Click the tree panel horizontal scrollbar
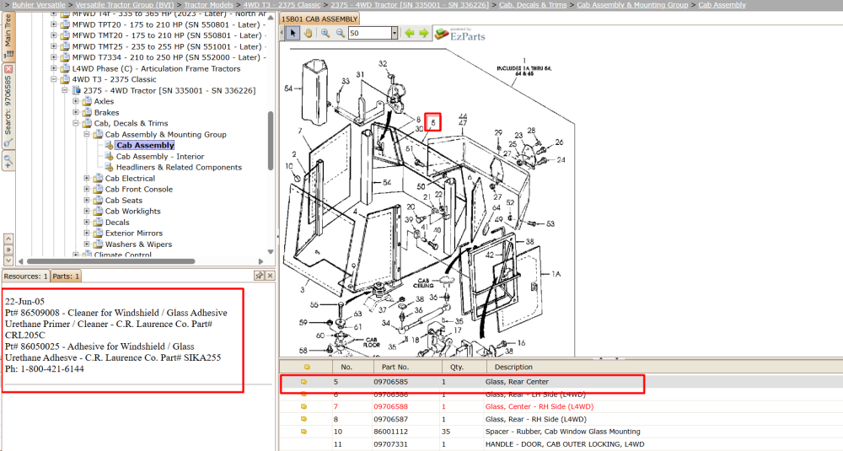 [x=110, y=262]
